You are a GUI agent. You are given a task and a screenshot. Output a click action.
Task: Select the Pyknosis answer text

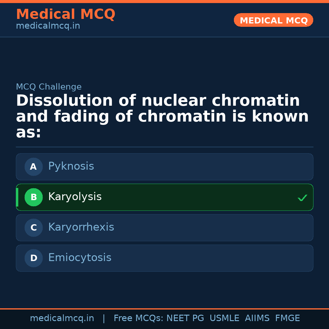(x=71, y=166)
